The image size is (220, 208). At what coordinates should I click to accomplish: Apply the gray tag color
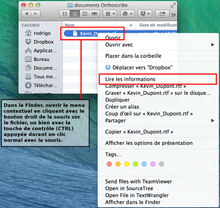point(161,164)
